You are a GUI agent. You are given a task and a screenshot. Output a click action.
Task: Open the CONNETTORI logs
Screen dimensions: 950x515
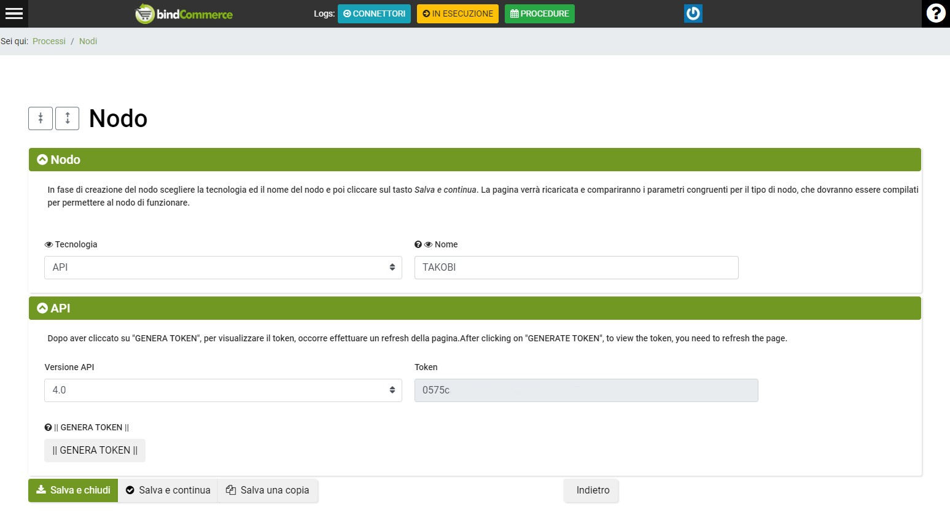pyautogui.click(x=374, y=14)
